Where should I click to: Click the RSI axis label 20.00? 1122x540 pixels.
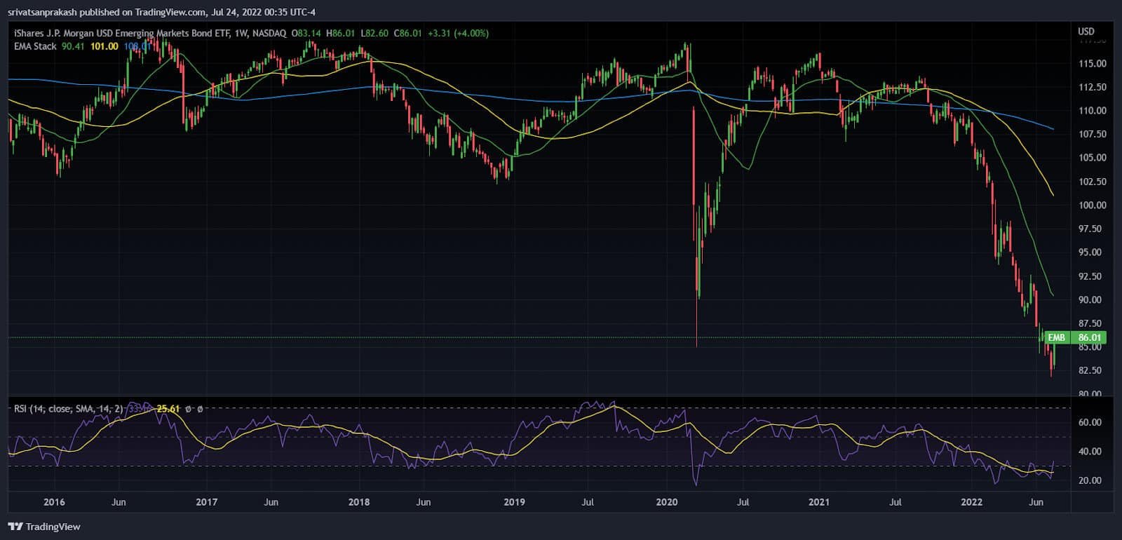(1090, 480)
